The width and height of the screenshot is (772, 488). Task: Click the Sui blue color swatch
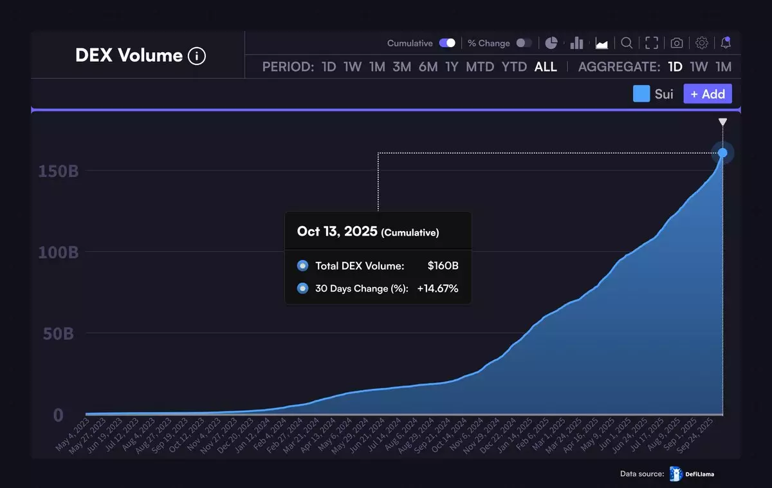pos(641,94)
